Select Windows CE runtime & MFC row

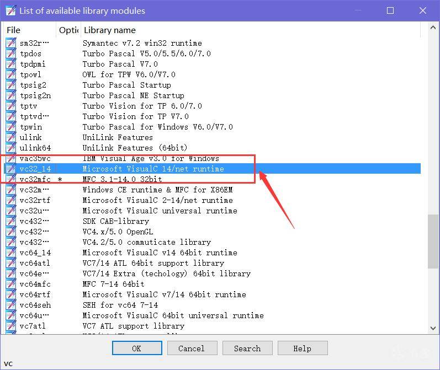coord(157,190)
